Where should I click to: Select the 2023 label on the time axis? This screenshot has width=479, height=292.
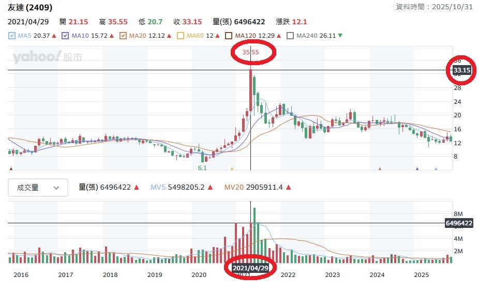point(333,275)
